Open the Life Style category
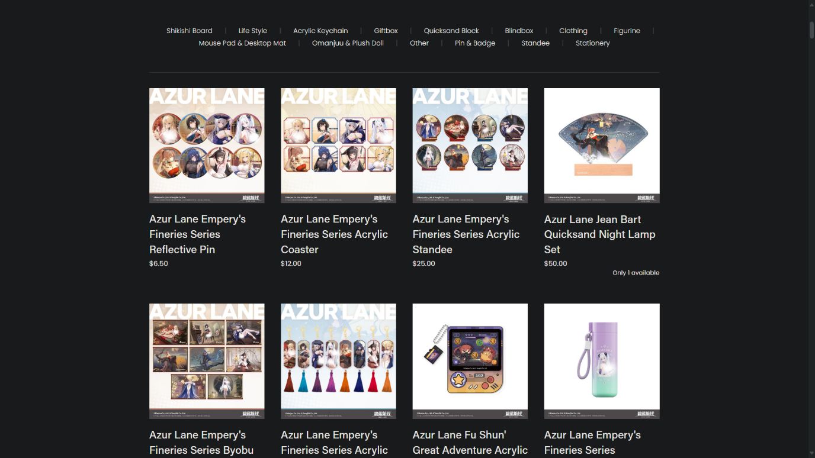This screenshot has width=815, height=458. pyautogui.click(x=253, y=31)
